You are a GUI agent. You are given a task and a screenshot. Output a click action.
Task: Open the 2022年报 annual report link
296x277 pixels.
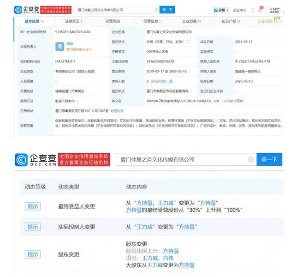tap(159, 81)
